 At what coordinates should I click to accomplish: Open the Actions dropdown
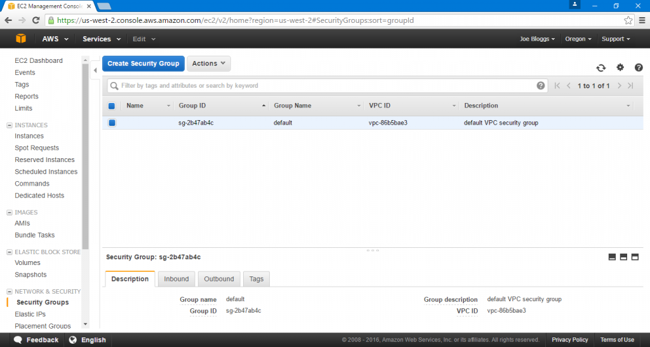(x=208, y=64)
